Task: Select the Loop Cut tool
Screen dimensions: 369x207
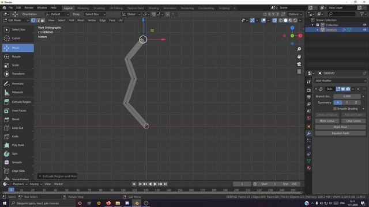Action: coord(18,128)
